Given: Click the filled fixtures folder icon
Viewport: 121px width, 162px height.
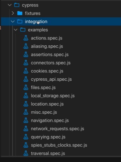Looking at the screenshot, I should (x=20, y=13).
